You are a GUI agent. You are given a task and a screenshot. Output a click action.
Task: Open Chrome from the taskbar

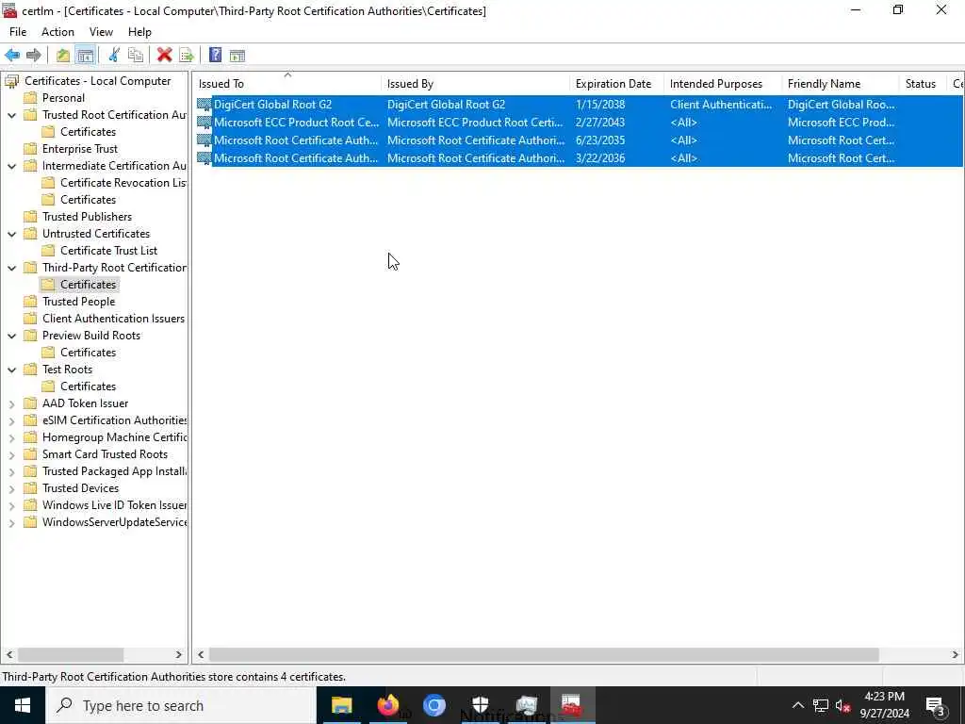(x=433, y=705)
